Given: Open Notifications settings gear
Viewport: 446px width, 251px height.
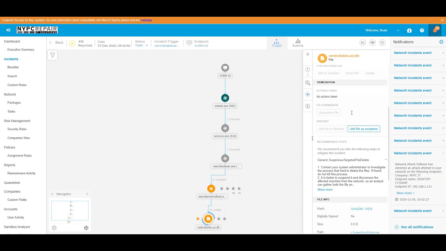Looking at the screenshot, I should tap(441, 42).
